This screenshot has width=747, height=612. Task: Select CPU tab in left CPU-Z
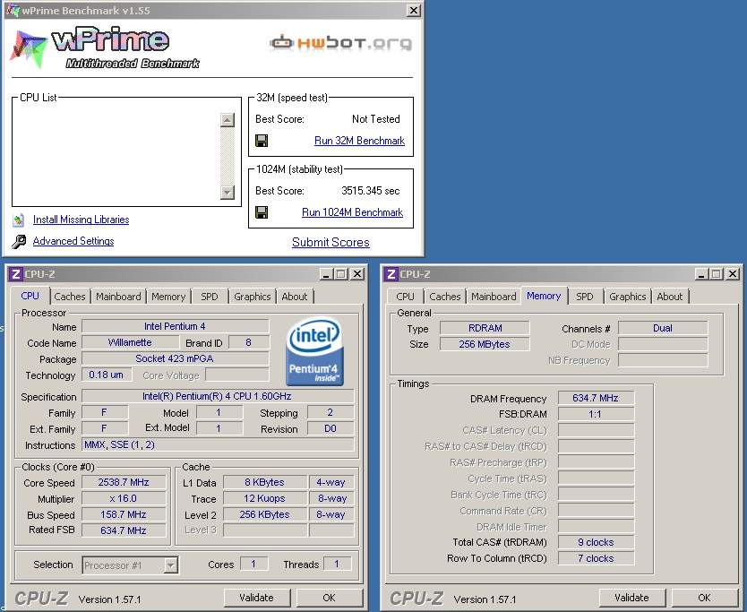point(30,296)
